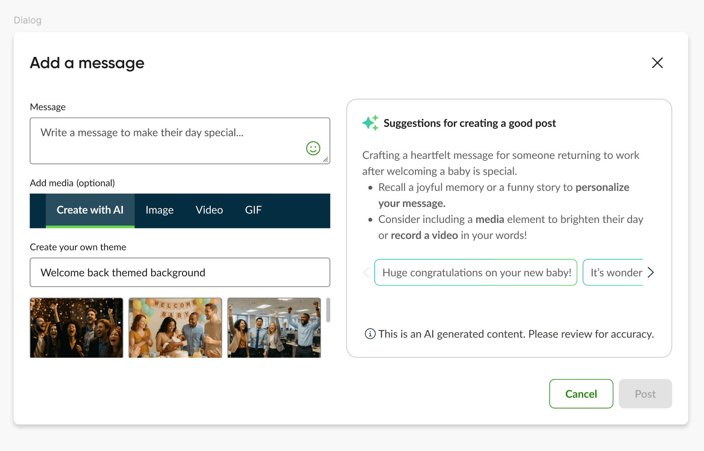704x451 pixels.
Task: Choose the "It's wonder" suggestion chip
Action: 613,272
